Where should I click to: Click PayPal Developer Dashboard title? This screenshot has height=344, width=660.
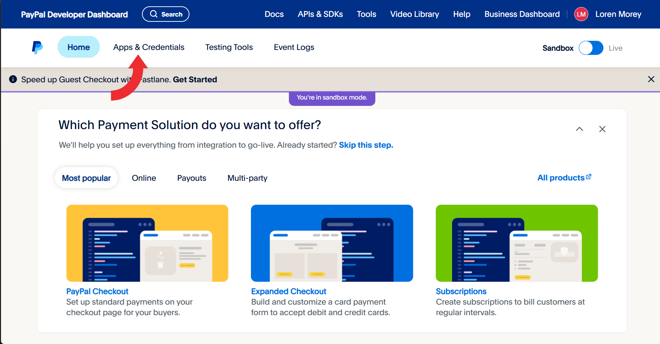click(75, 14)
